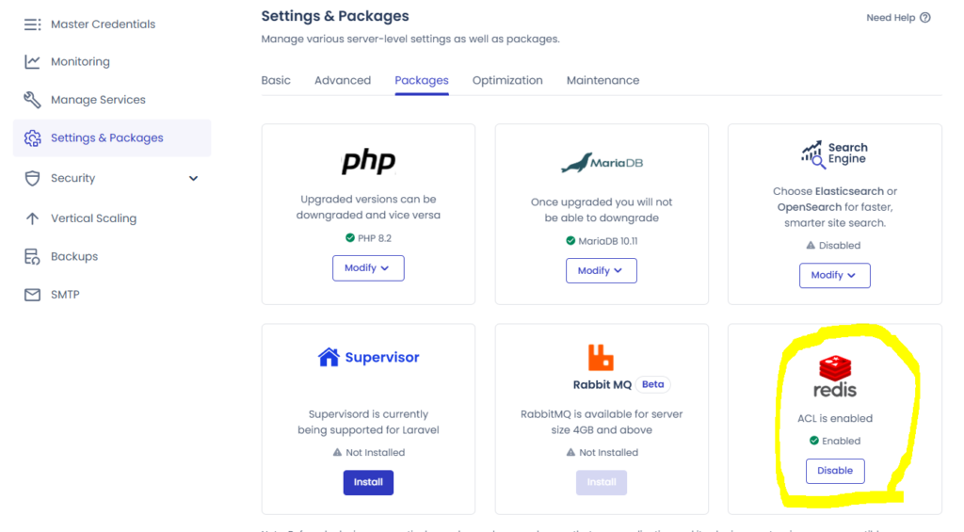
Task: Select the Settings & Packages gear icon
Action: point(32,138)
